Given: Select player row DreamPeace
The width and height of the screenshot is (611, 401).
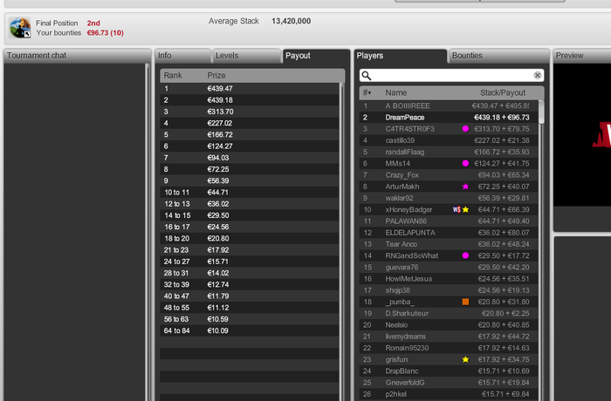Looking at the screenshot, I should [x=449, y=117].
